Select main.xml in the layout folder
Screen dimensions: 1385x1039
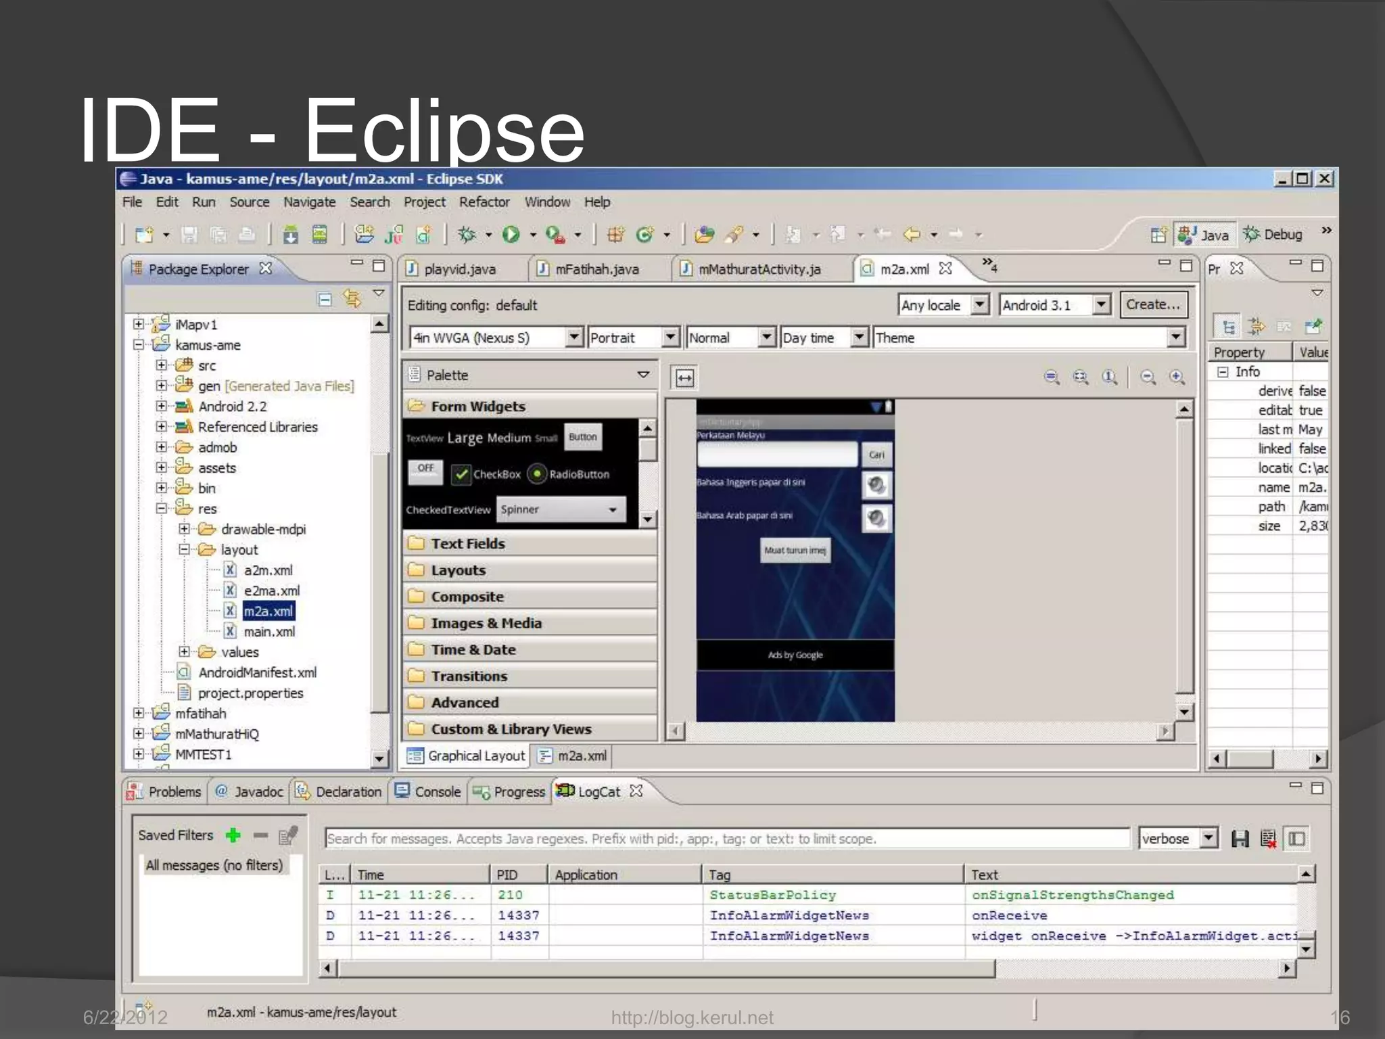point(269,632)
